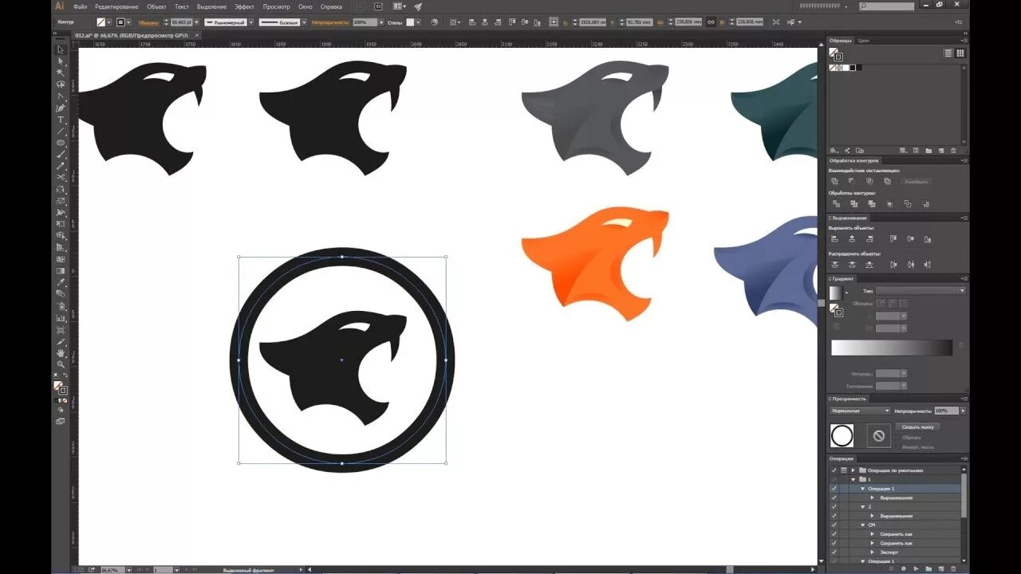Click vertical distribute top icon in Align panel
This screenshot has height=574, width=1021.
834,264
